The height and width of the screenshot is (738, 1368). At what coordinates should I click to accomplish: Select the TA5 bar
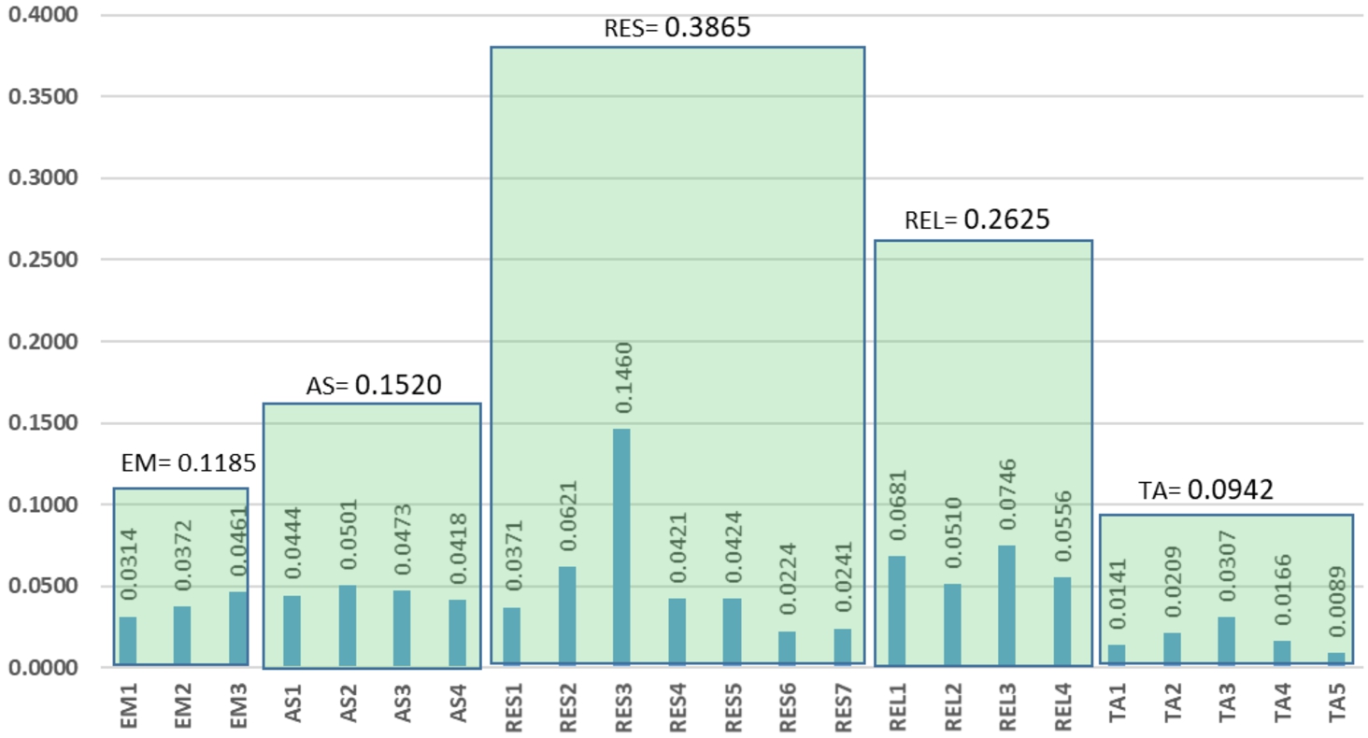tap(1336, 659)
